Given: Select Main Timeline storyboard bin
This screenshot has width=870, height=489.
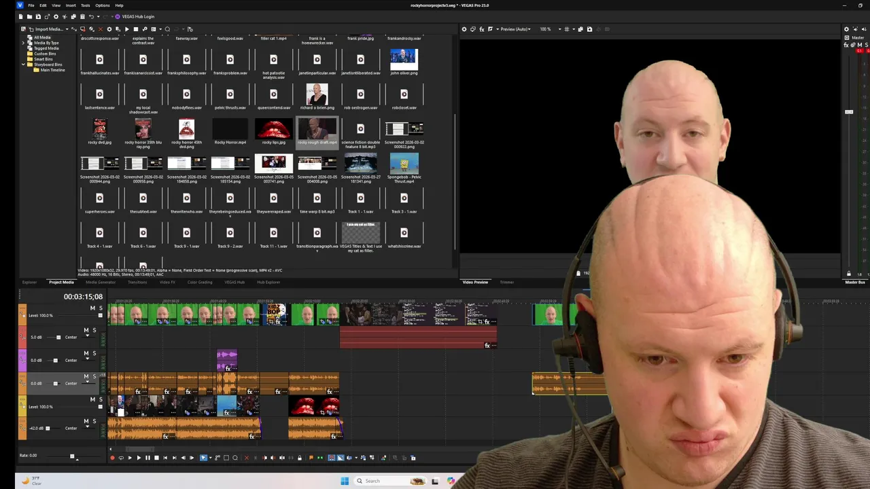Looking at the screenshot, I should click(52, 70).
